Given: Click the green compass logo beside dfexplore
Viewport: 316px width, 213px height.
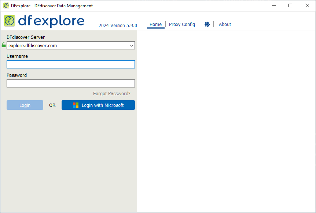Looking at the screenshot, I should pyautogui.click(x=10, y=21).
